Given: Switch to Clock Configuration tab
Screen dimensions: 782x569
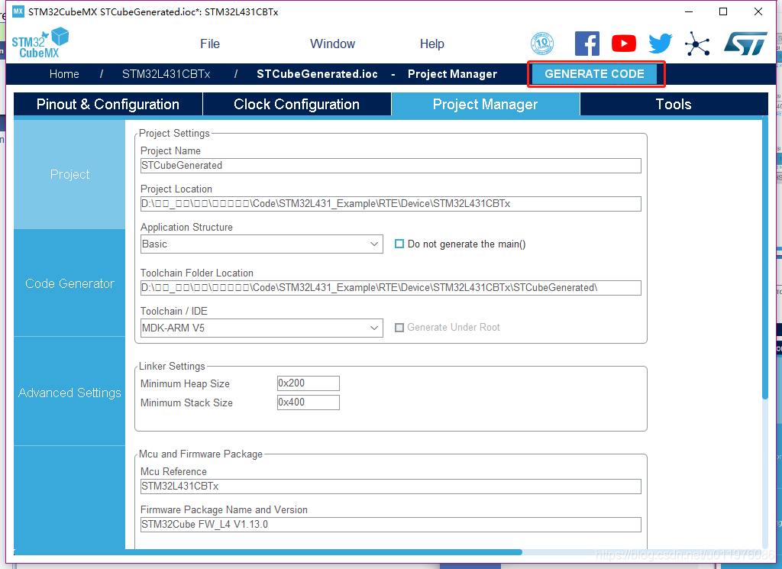Looking at the screenshot, I should [297, 104].
